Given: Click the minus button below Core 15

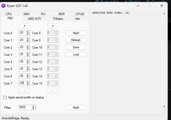Looking at the screenshot, I should pos(53,90).
